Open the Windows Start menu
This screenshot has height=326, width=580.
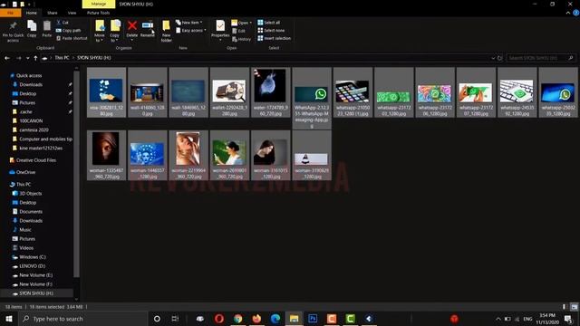pyautogui.click(x=9, y=319)
